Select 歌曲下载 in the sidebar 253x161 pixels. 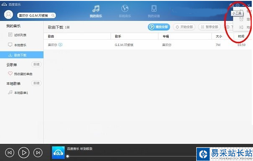(21, 55)
